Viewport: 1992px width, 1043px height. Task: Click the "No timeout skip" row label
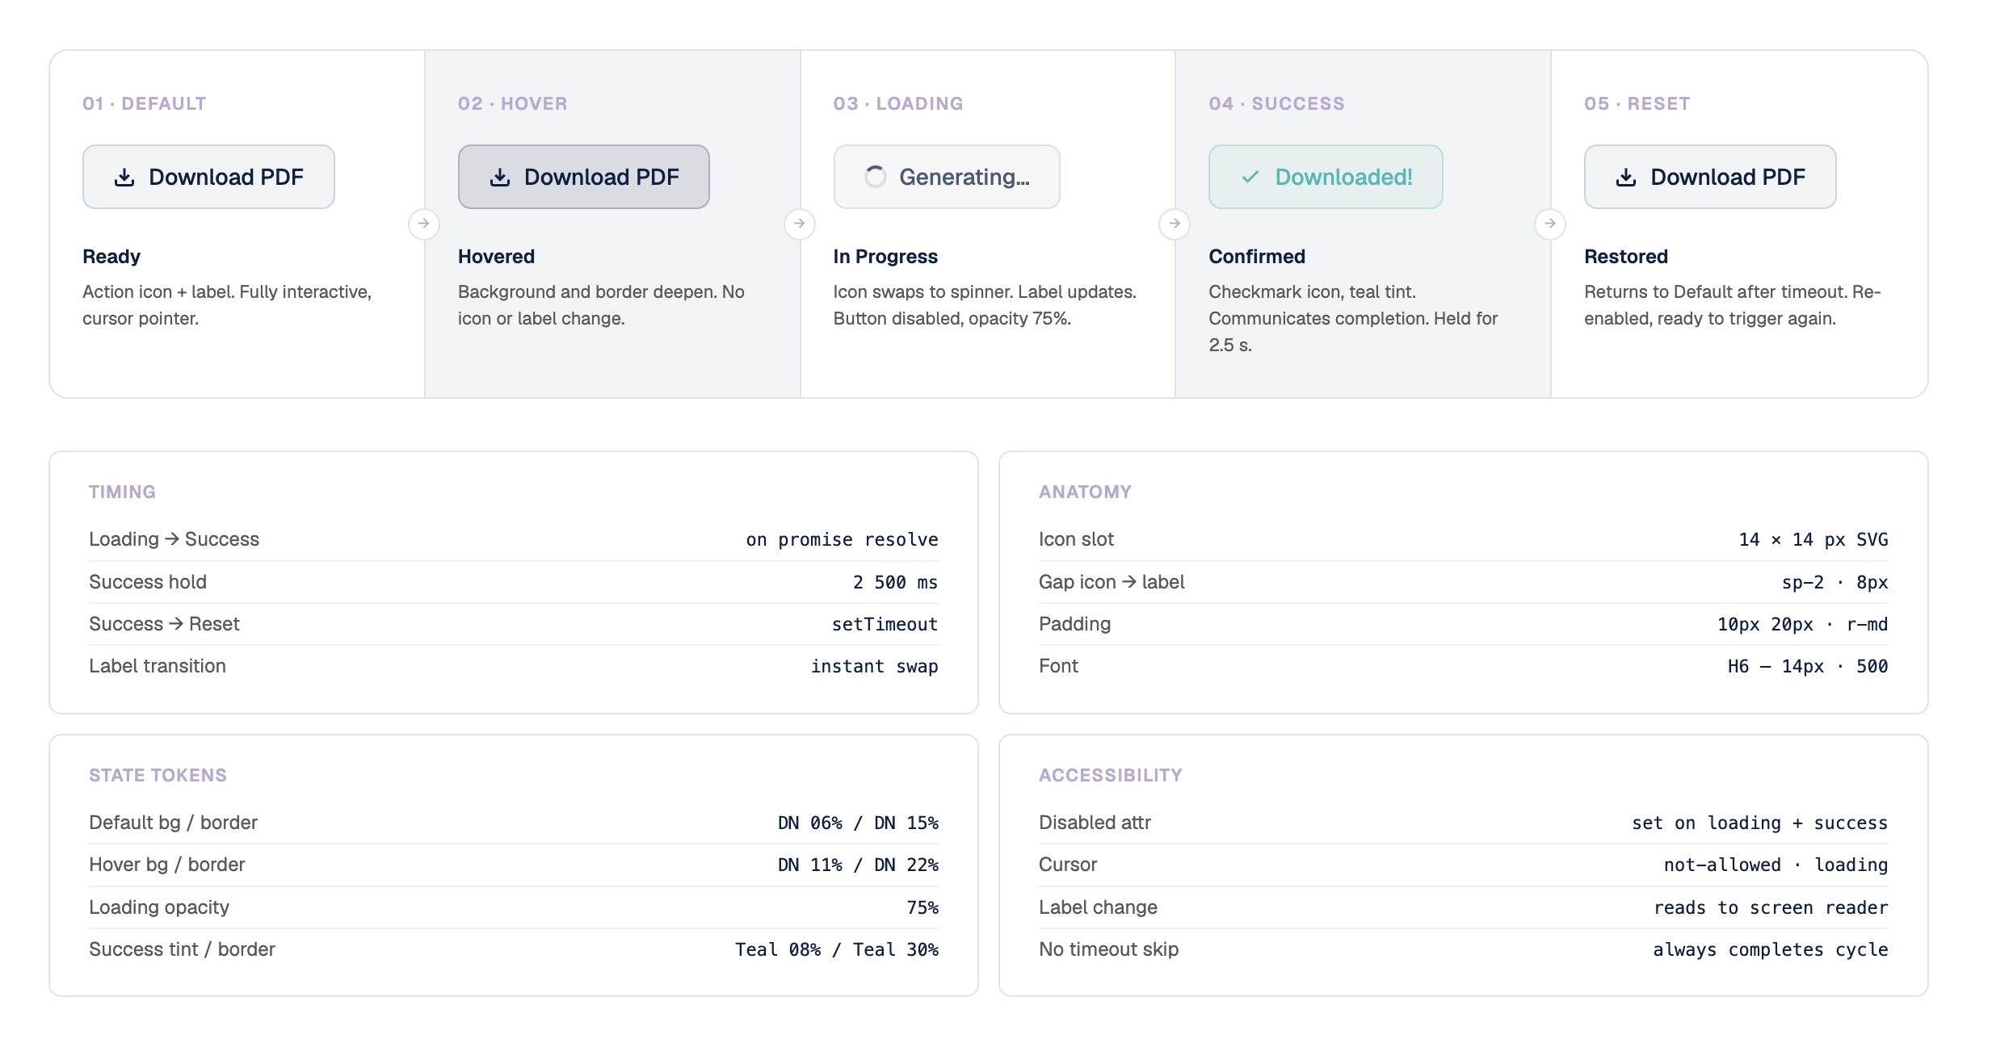(1108, 949)
